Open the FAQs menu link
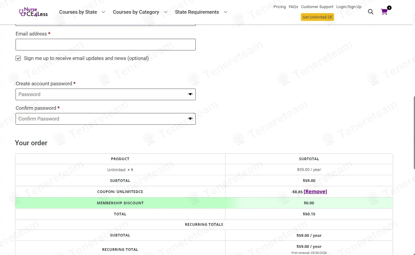 [293, 7]
